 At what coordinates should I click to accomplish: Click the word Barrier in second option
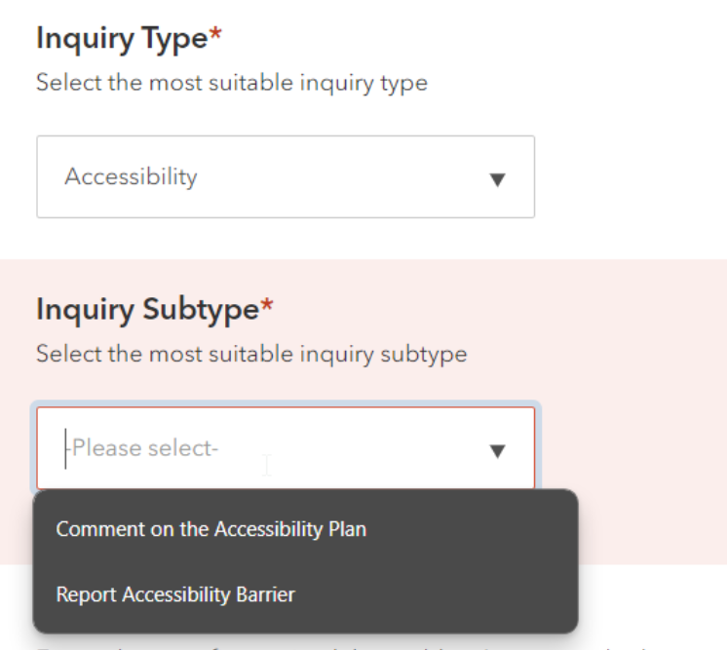(266, 594)
